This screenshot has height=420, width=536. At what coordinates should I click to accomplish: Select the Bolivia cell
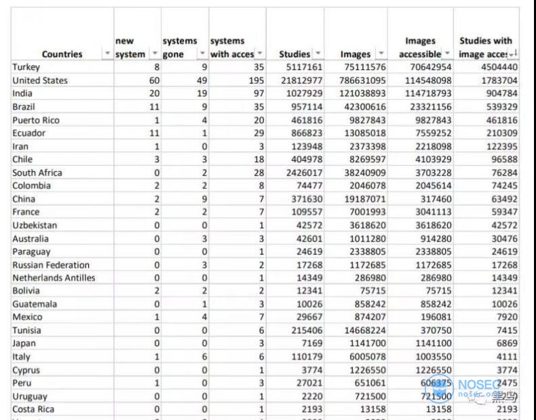click(x=62, y=291)
